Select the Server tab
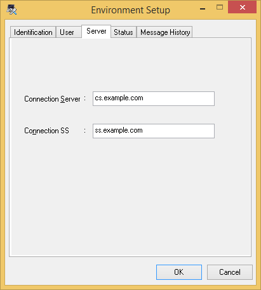 (x=97, y=31)
